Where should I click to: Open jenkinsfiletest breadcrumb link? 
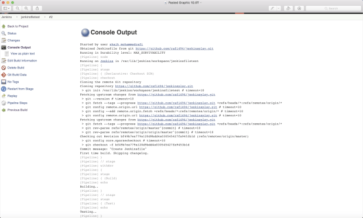tap(30, 17)
